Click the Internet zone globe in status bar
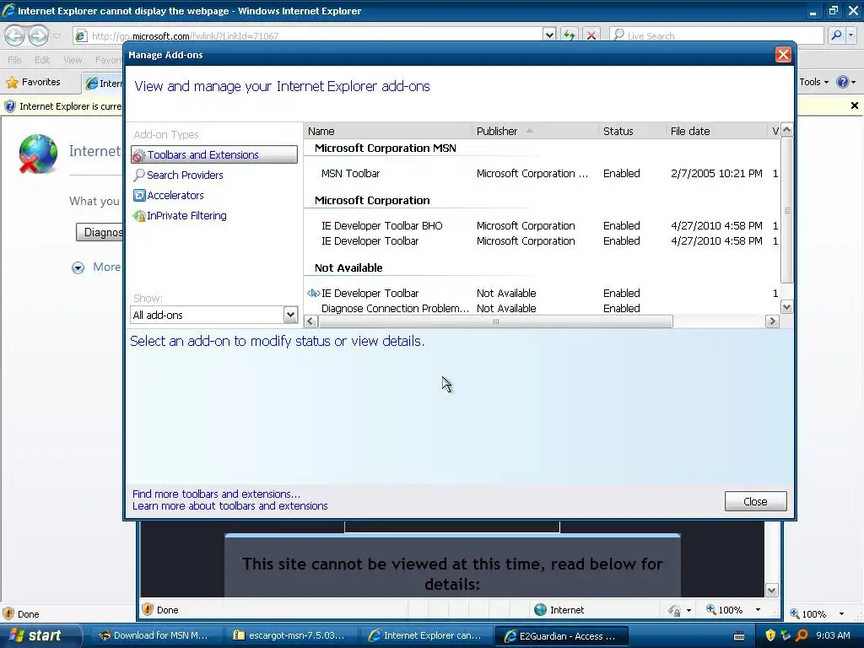The width and height of the screenshot is (864, 648). (540, 610)
